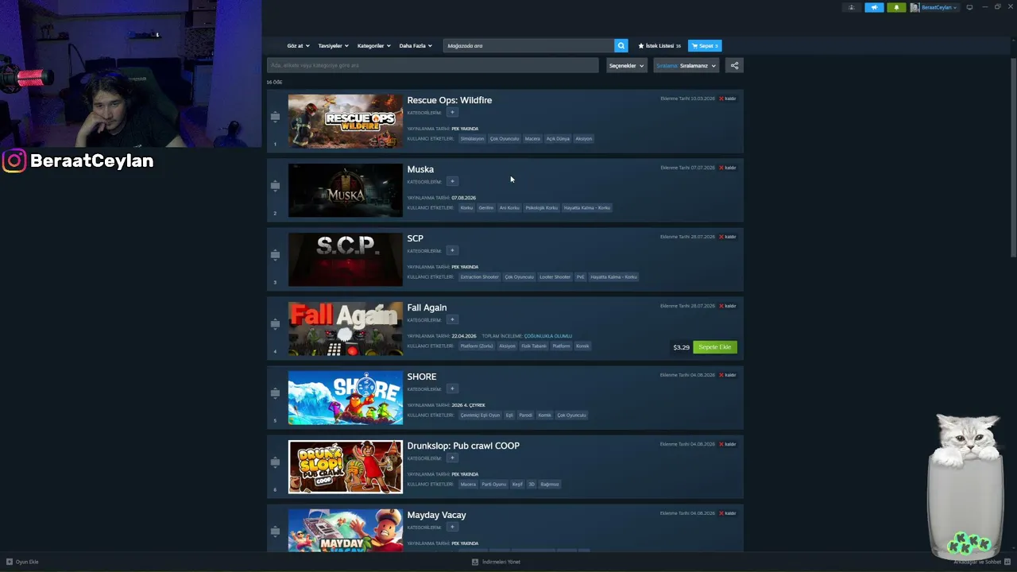1017x572 pixels.
Task: Click the İndirmeleri Yönet download icon
Action: [475, 562]
